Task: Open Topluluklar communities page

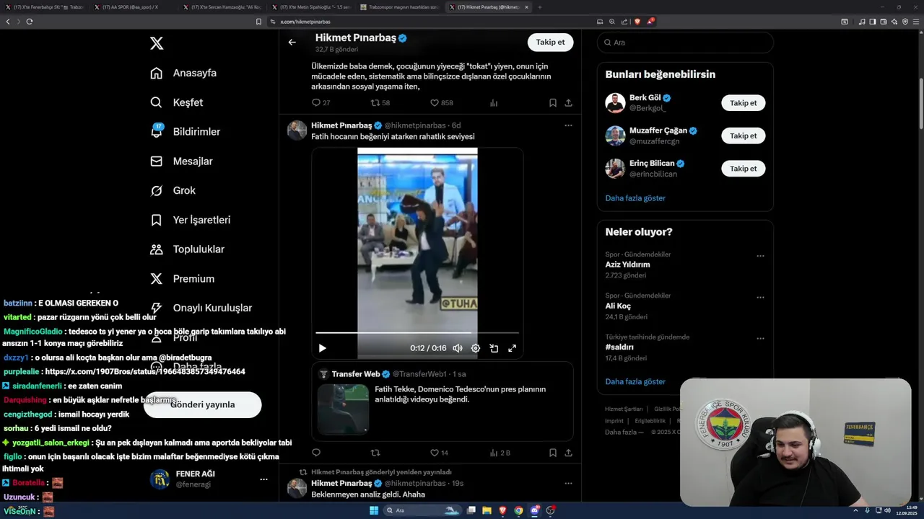Action: (187, 249)
